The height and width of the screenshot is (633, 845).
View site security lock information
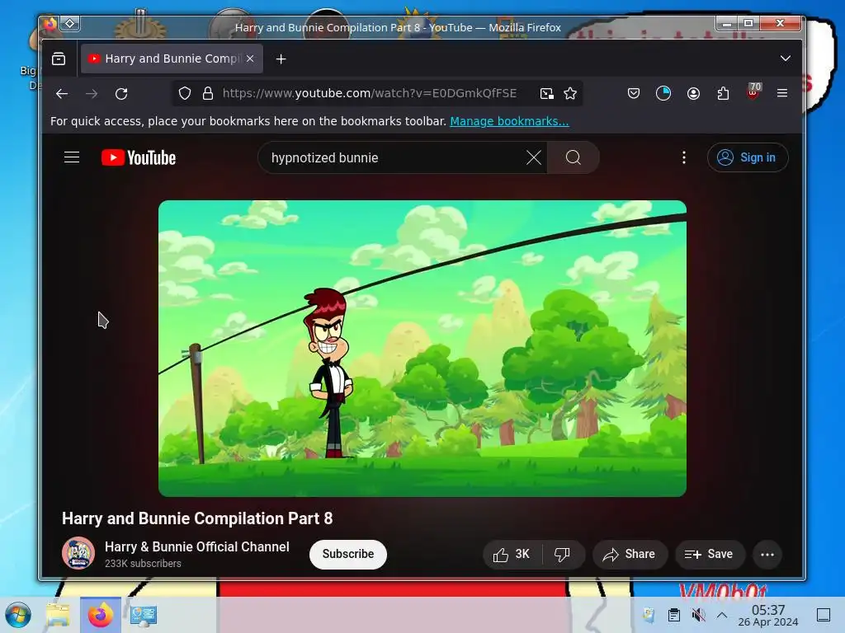pyautogui.click(x=207, y=94)
